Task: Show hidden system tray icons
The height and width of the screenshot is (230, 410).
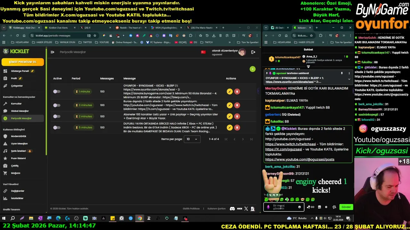Action: click(312, 218)
